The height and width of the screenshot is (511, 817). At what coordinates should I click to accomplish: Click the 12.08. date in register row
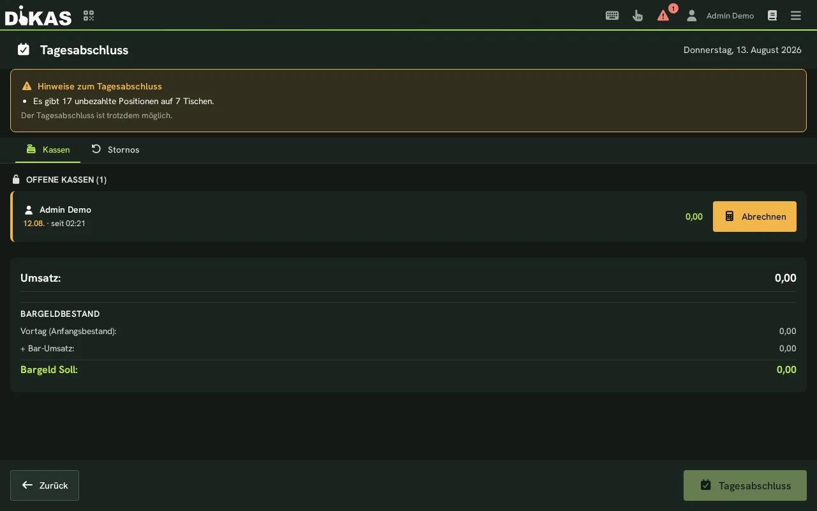(34, 224)
